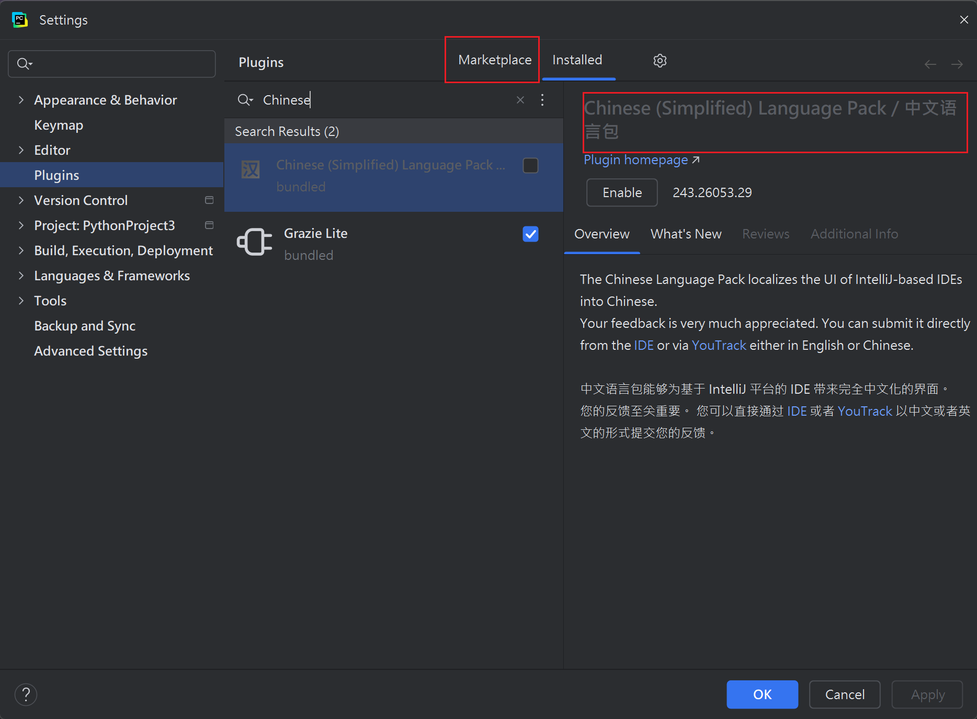Screen dimensions: 977x719
Task: Click the plugin search magnifier icon
Action: point(245,100)
